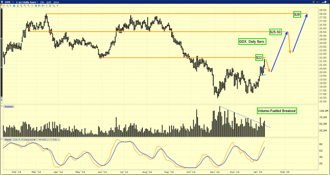
Task: Click the $25.50 price target label
Action: 276,32
